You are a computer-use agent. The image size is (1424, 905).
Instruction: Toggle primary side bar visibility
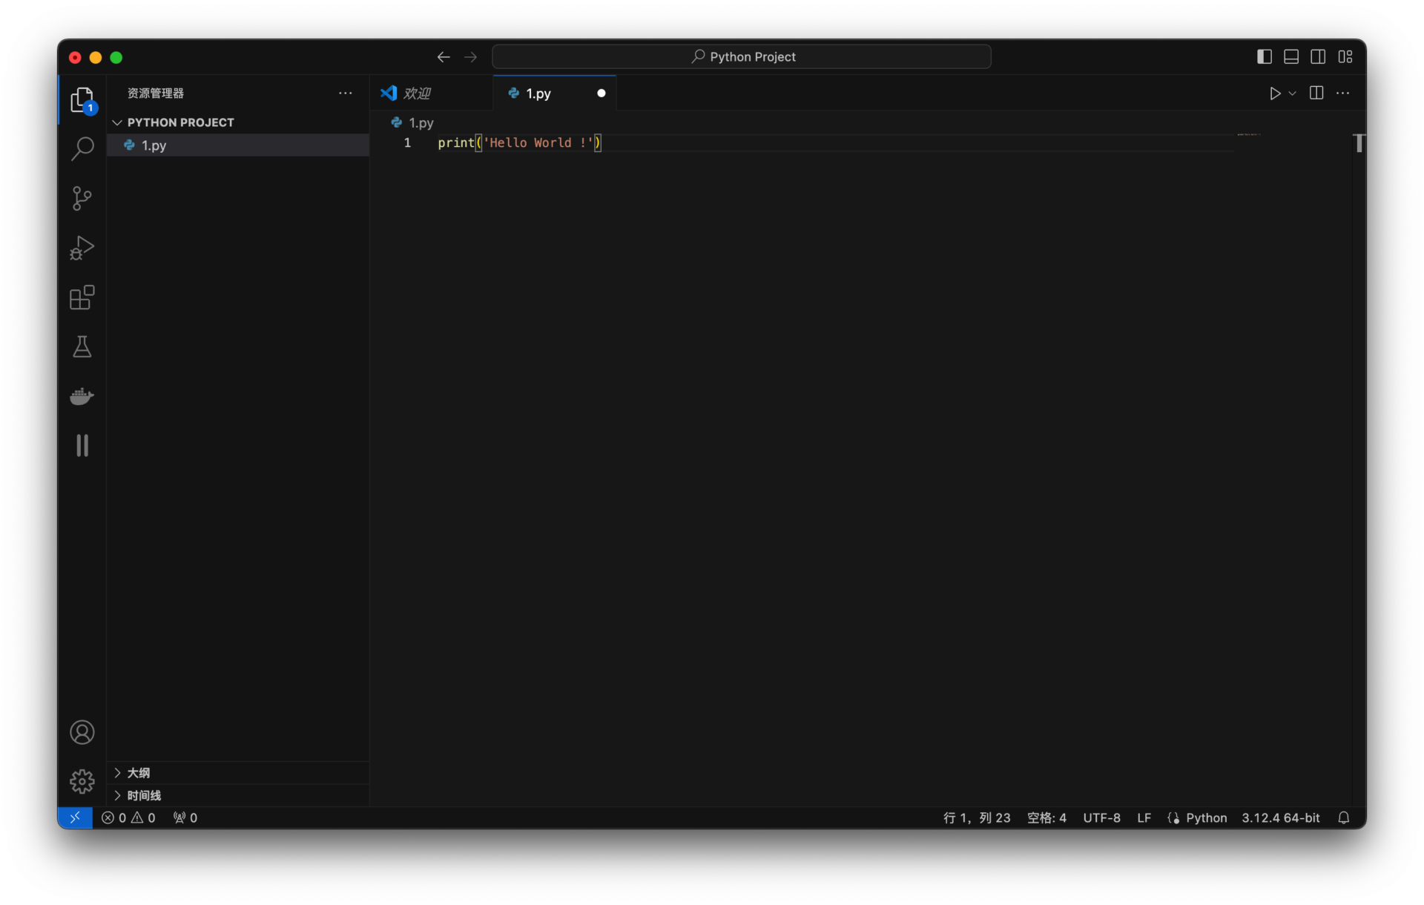(1265, 56)
